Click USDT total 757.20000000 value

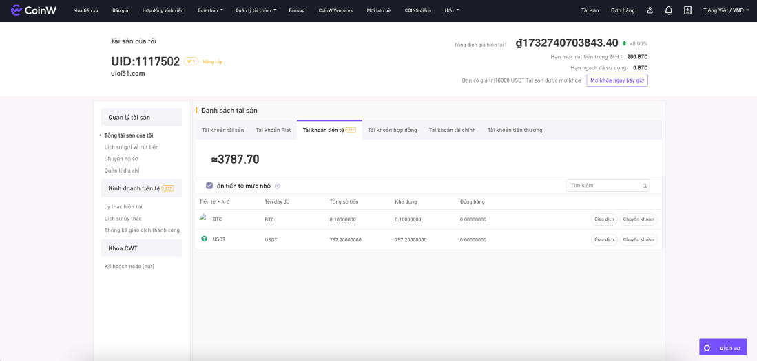[346, 239]
